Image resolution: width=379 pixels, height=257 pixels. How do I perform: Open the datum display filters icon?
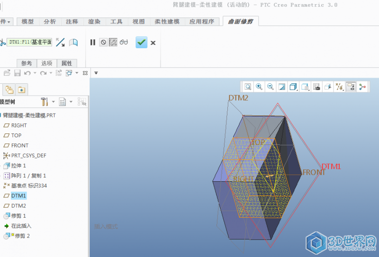339,87
